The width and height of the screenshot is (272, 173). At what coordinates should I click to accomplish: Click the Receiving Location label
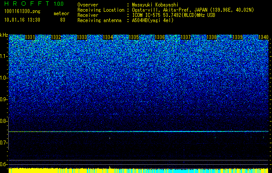[101, 10]
